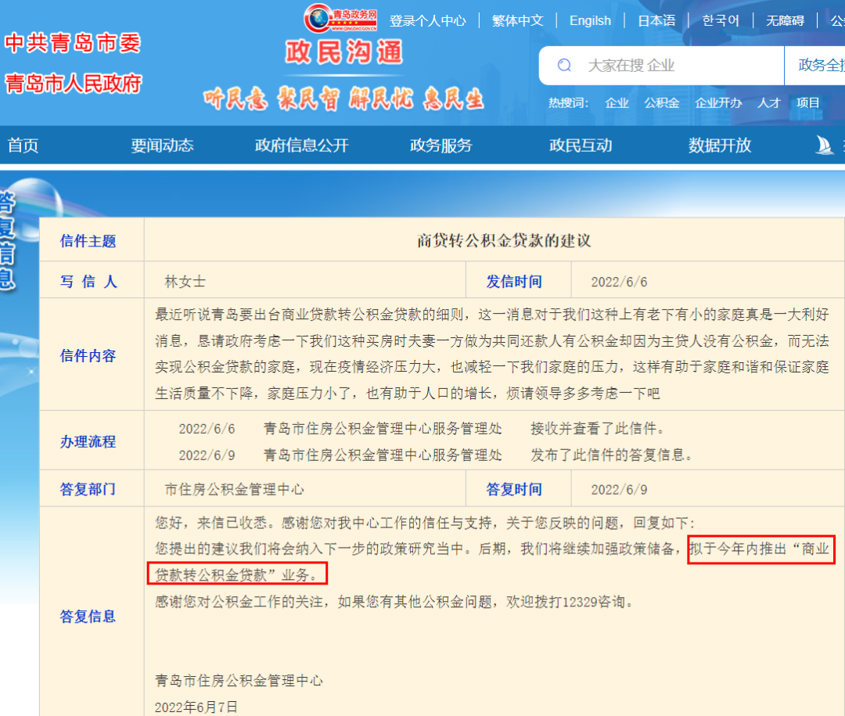
Task: Switch language to English
Action: point(590,20)
